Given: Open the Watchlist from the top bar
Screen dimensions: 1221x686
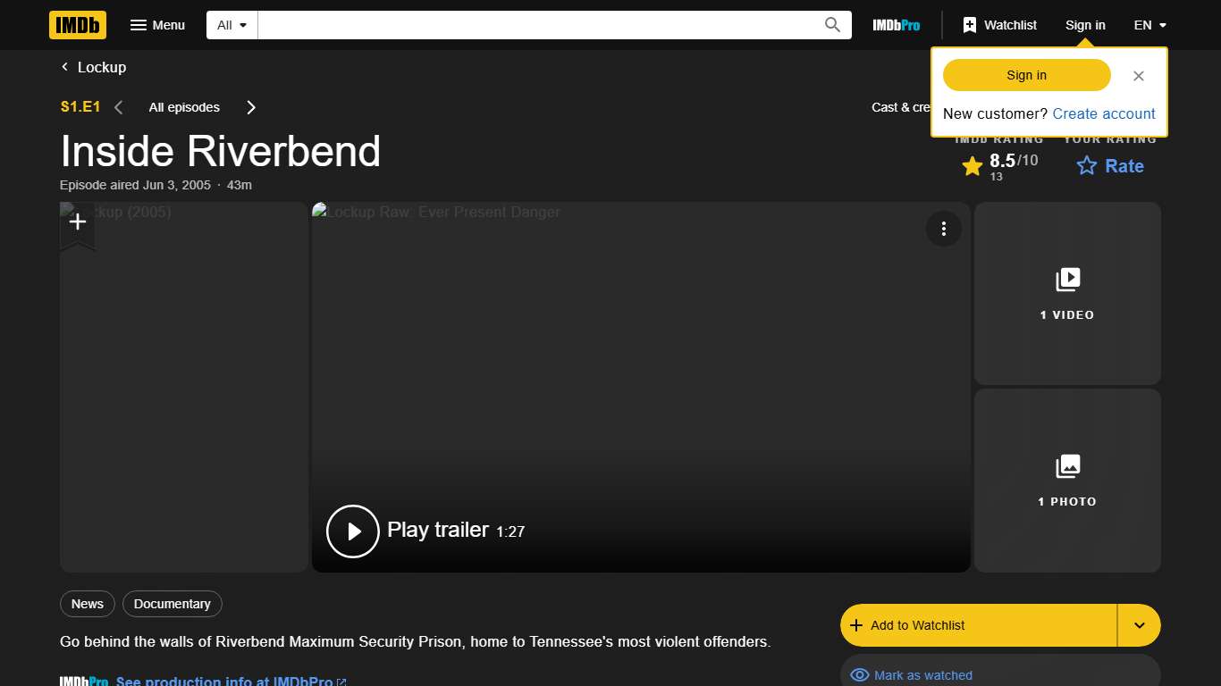Looking at the screenshot, I should 998,25.
